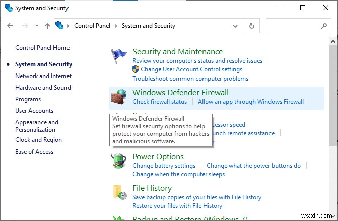This screenshot has width=338, height=221.
Task: Click the search magnifier icon
Action: click(x=324, y=26)
